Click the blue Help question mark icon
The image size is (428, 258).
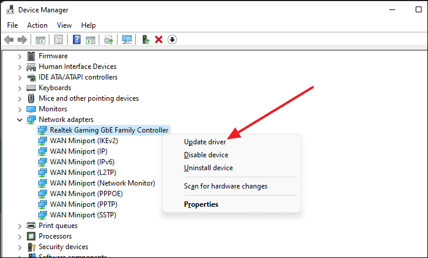tap(76, 39)
